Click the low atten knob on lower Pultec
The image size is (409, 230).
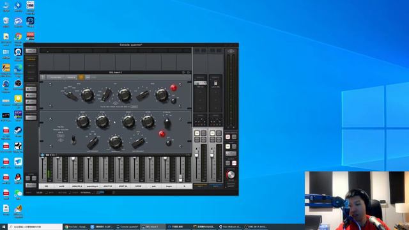[102, 121]
